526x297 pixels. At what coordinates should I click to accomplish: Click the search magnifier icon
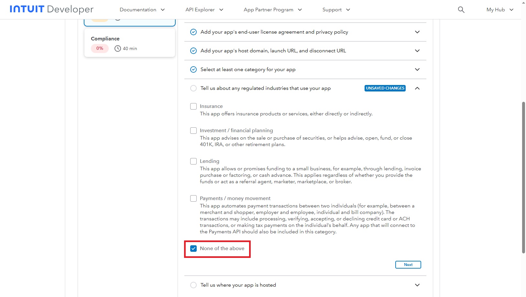pyautogui.click(x=461, y=10)
